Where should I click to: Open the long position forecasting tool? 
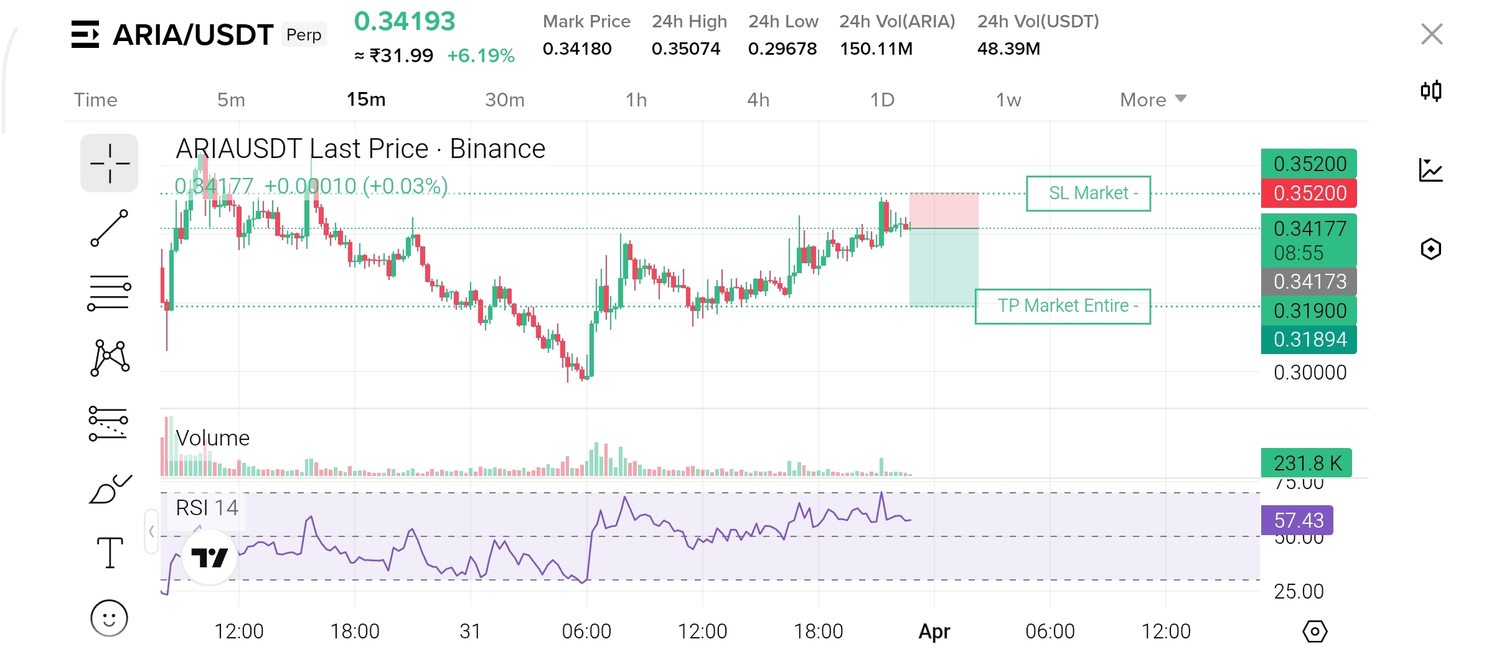[109, 423]
